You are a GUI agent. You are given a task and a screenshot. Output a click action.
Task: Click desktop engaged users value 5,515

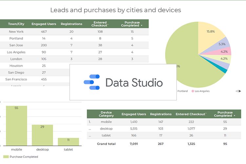pyautogui.click(x=134, y=129)
